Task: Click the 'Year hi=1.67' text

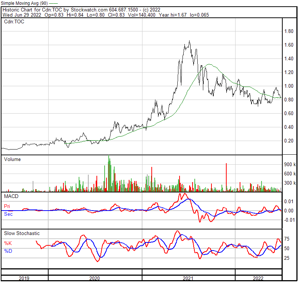Action: [x=172, y=15]
